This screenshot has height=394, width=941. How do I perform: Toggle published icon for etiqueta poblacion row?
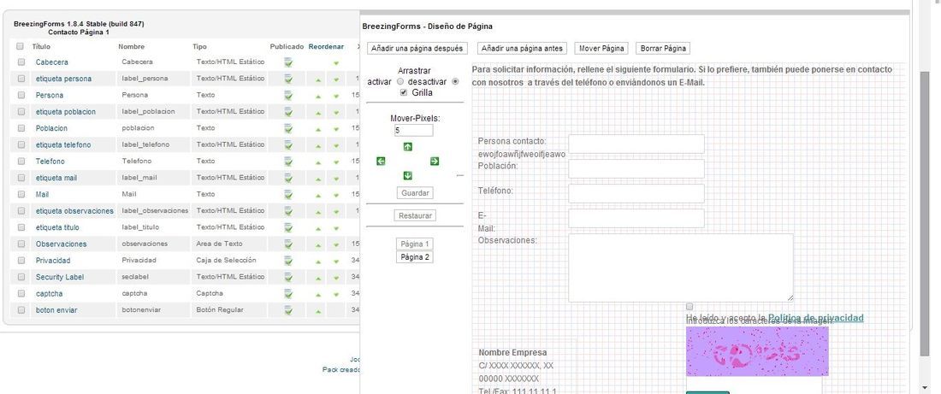[x=288, y=112]
